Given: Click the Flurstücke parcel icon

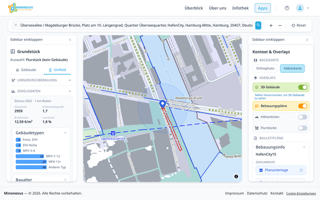Looking at the screenshot, I should (x=257, y=128).
